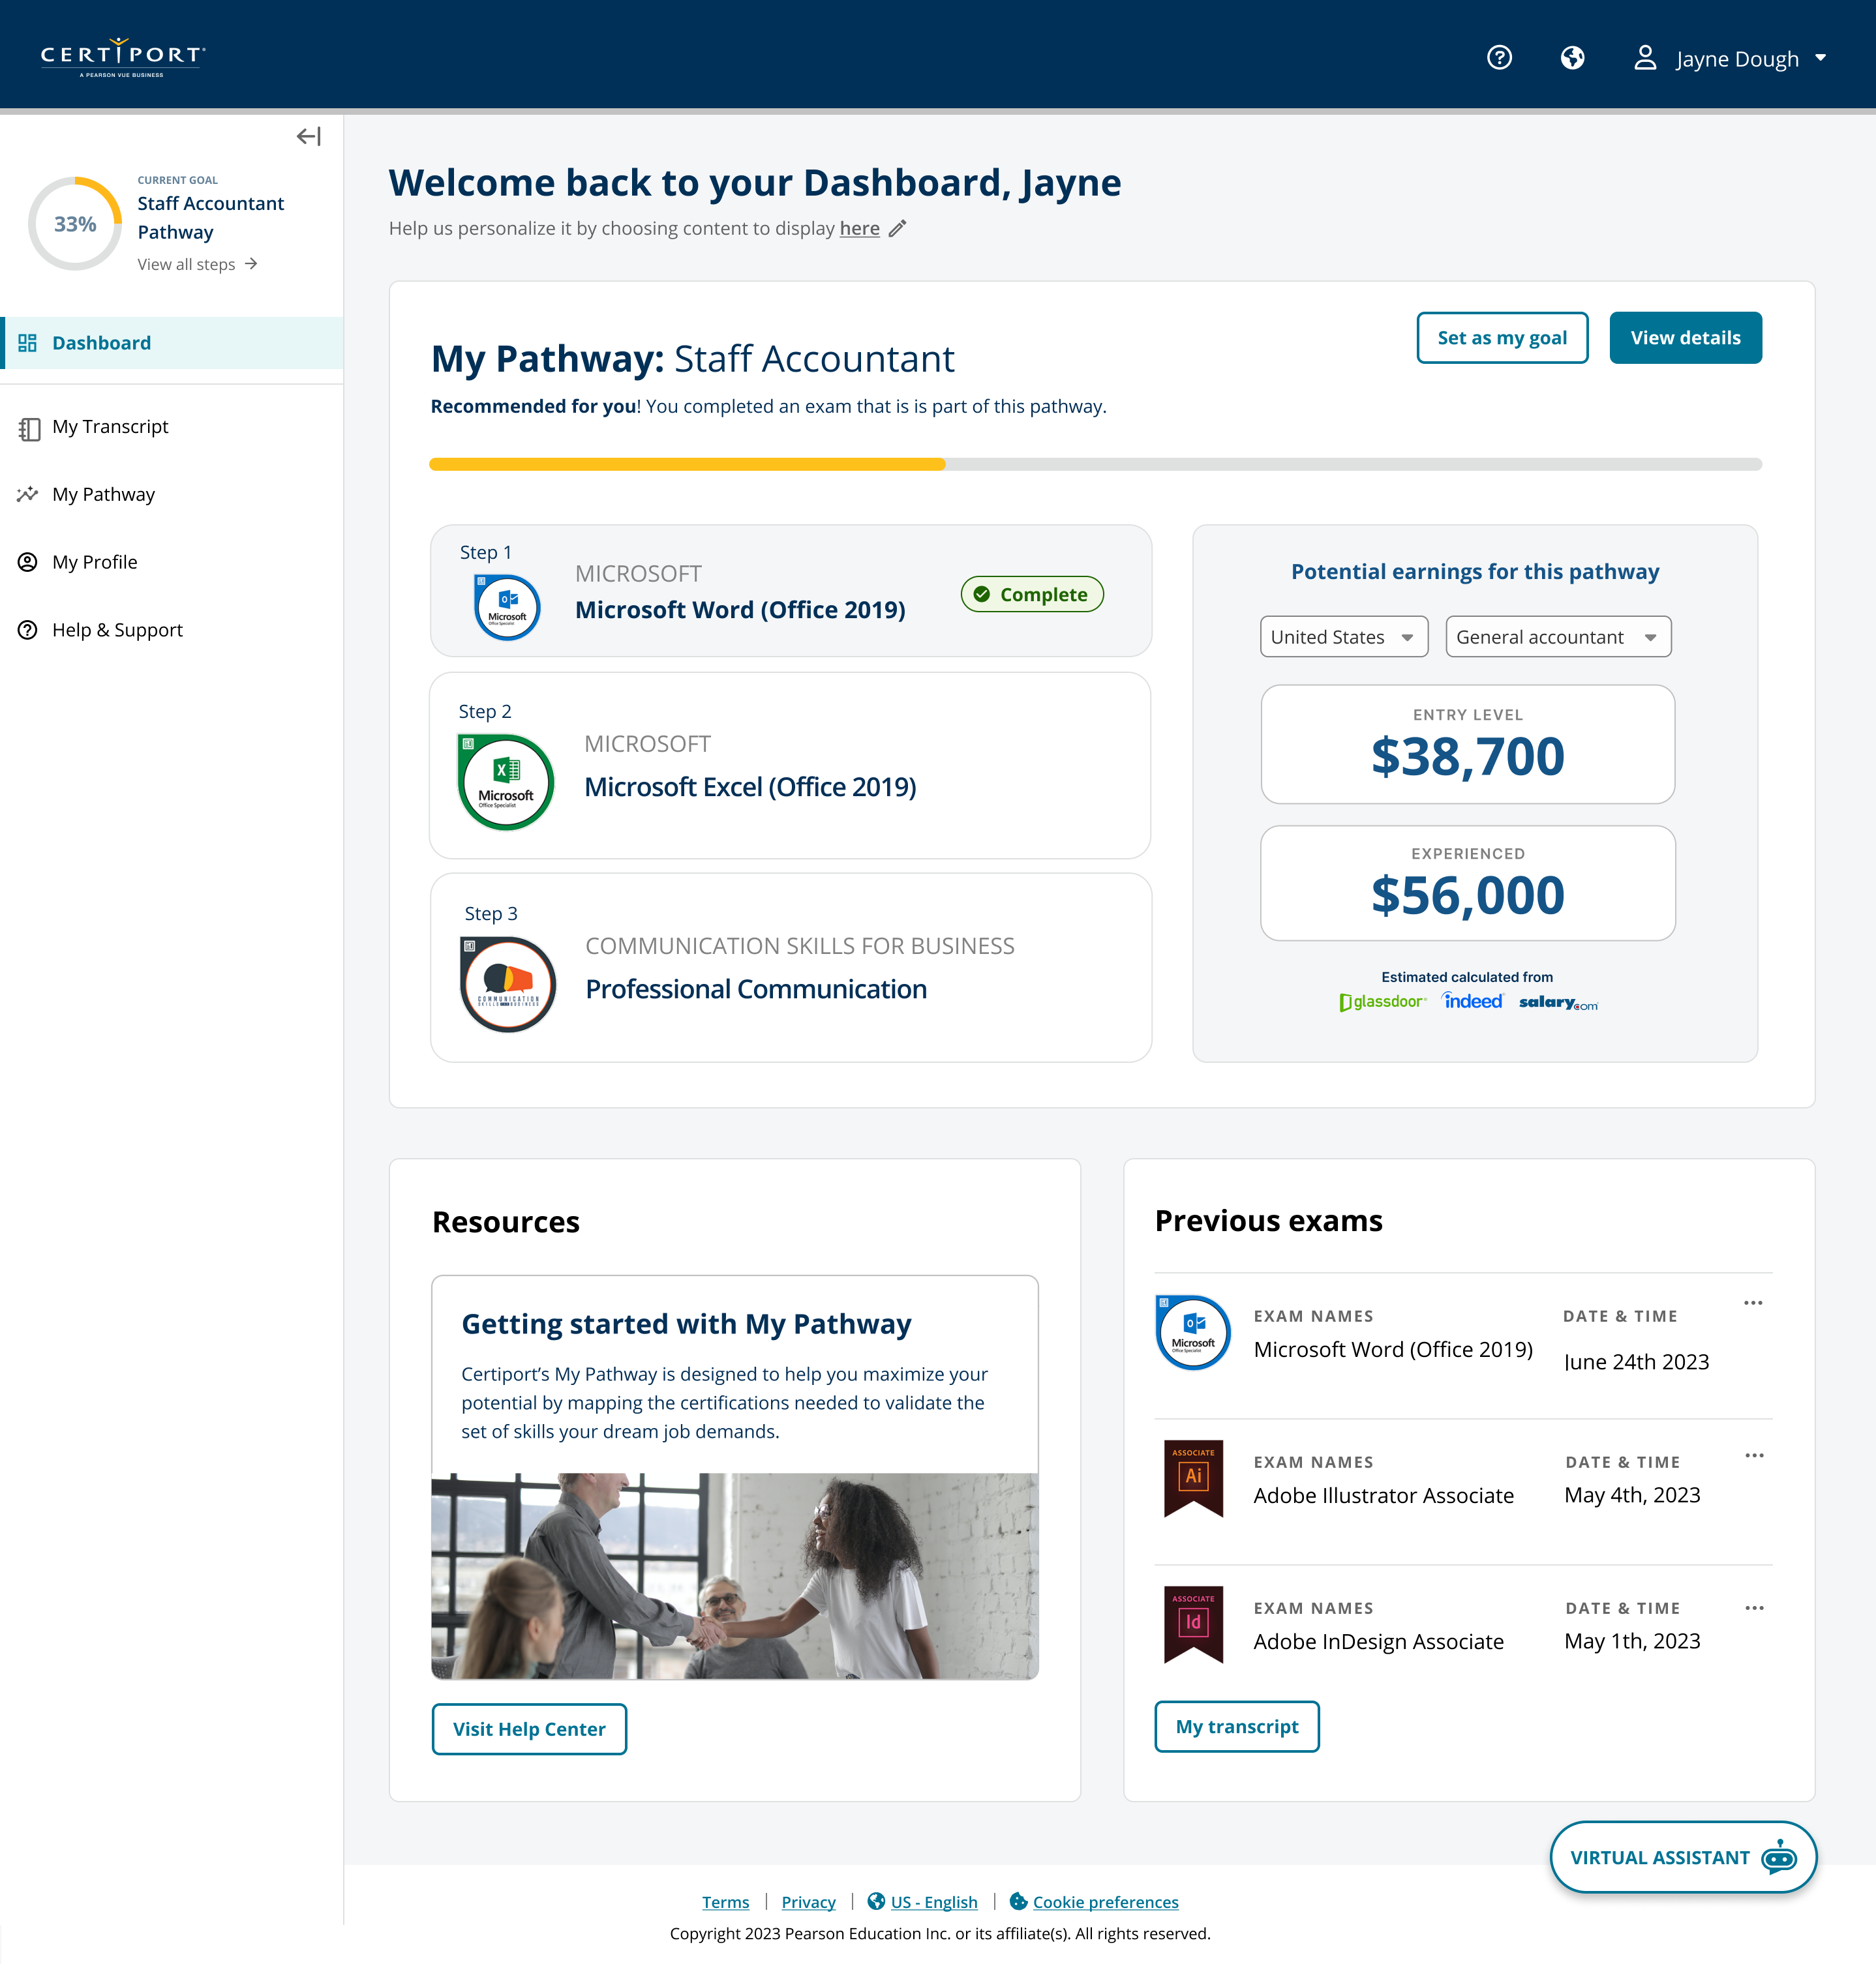1876x1964 pixels.
Task: Click the globe icon in footer
Action: (876, 1901)
